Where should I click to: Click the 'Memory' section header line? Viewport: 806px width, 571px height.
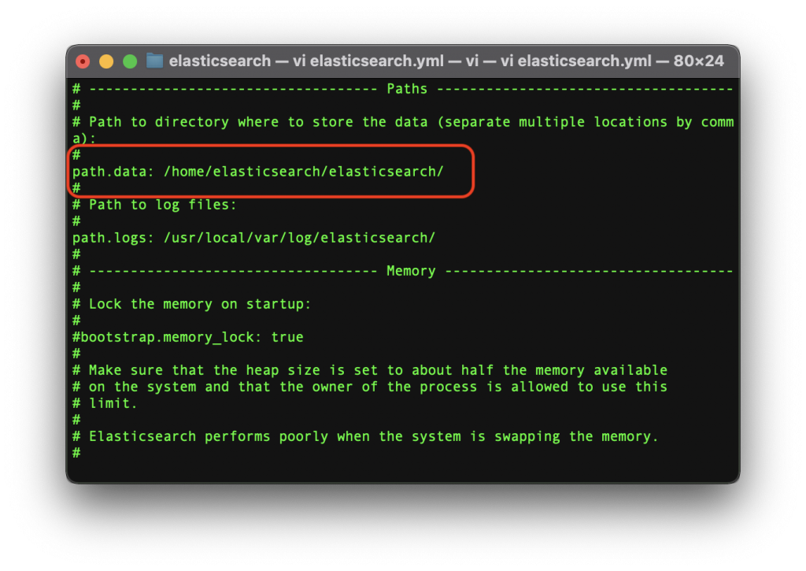pyautogui.click(x=403, y=271)
